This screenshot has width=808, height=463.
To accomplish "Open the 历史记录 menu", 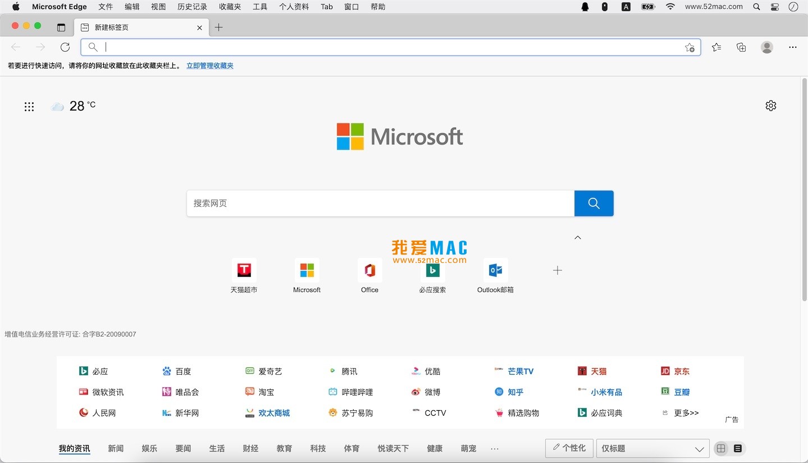I will [x=192, y=7].
